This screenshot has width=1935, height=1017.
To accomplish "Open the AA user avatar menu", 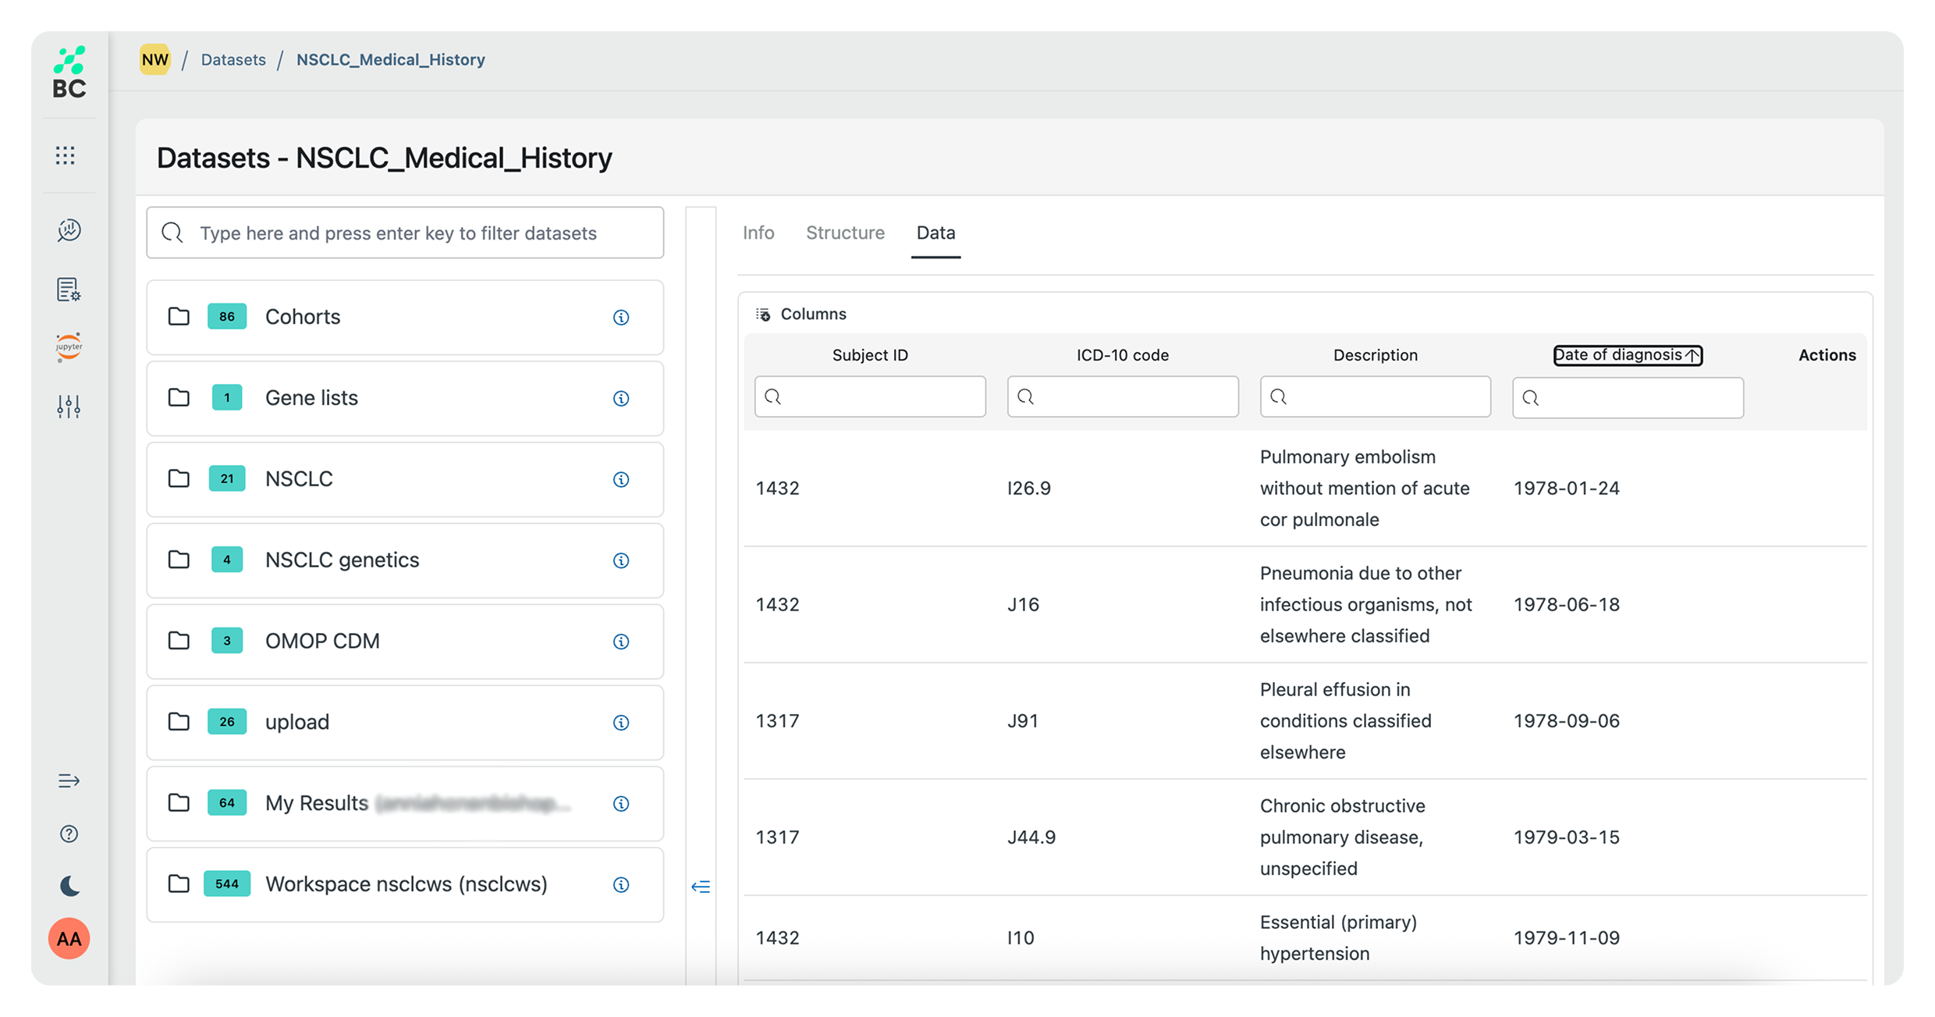I will (x=69, y=938).
